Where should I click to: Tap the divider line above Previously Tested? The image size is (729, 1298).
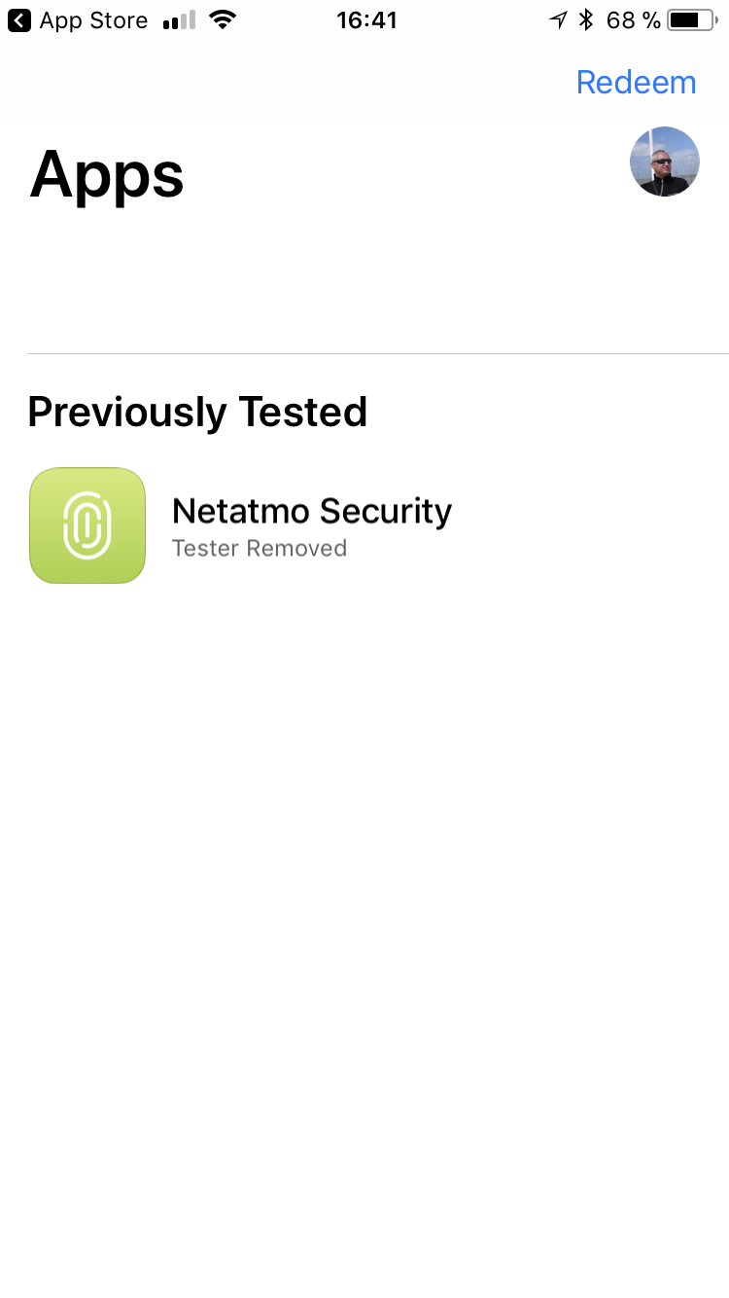click(377, 353)
